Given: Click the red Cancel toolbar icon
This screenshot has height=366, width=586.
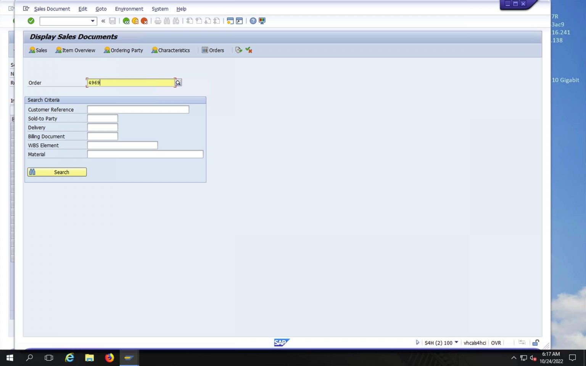Looking at the screenshot, I should pyautogui.click(x=145, y=21).
